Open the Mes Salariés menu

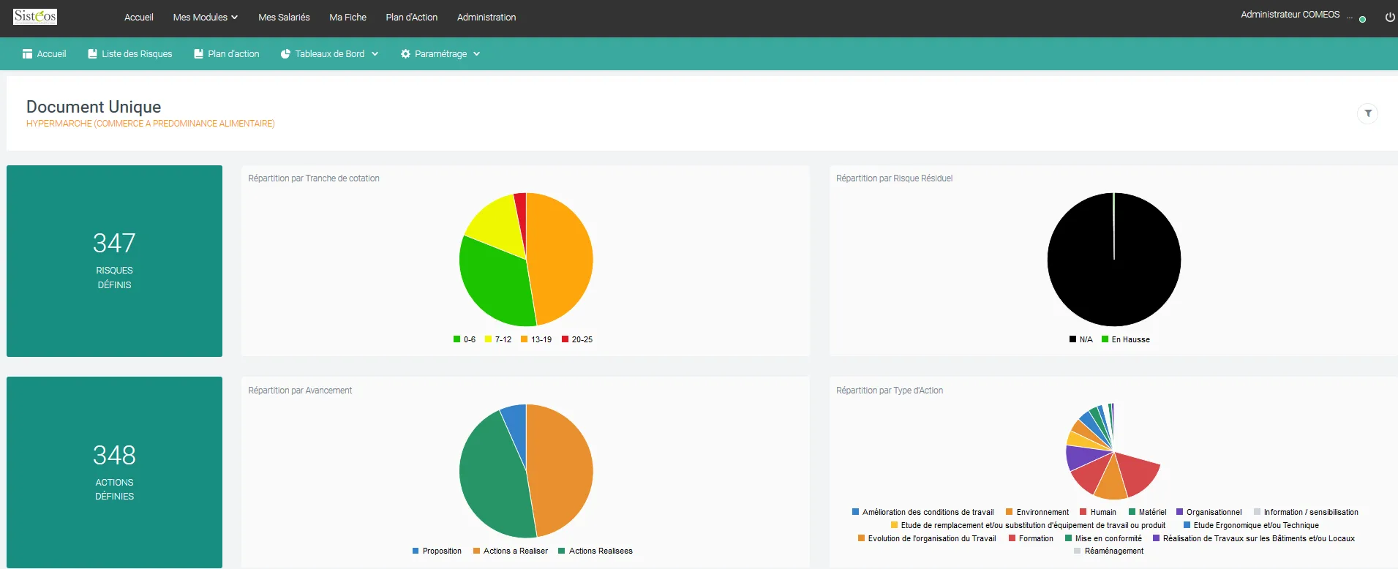coord(284,17)
